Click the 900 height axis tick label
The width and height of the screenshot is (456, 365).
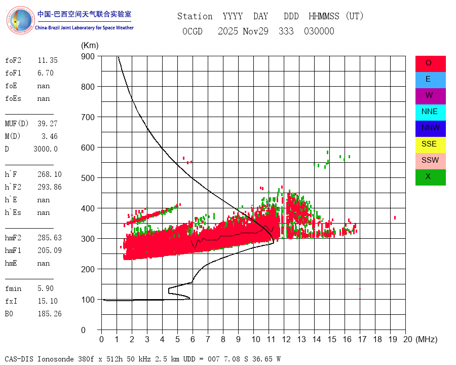88,56
